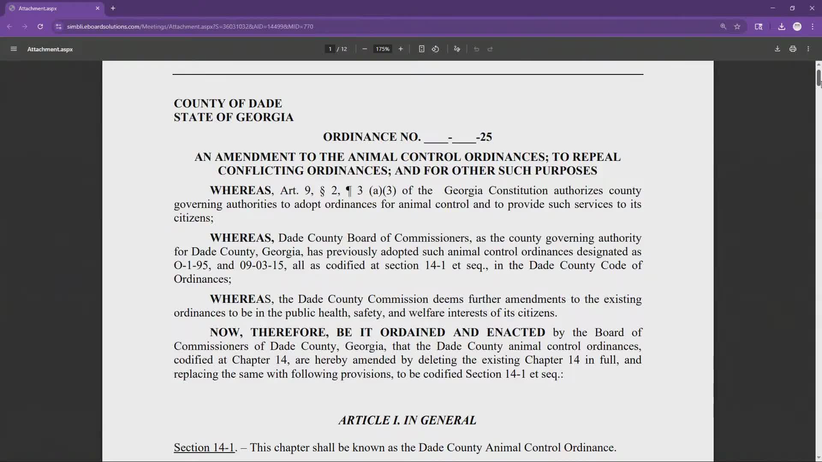Open the annotation draw tool
Screen dimensions: 822x462
point(456,49)
